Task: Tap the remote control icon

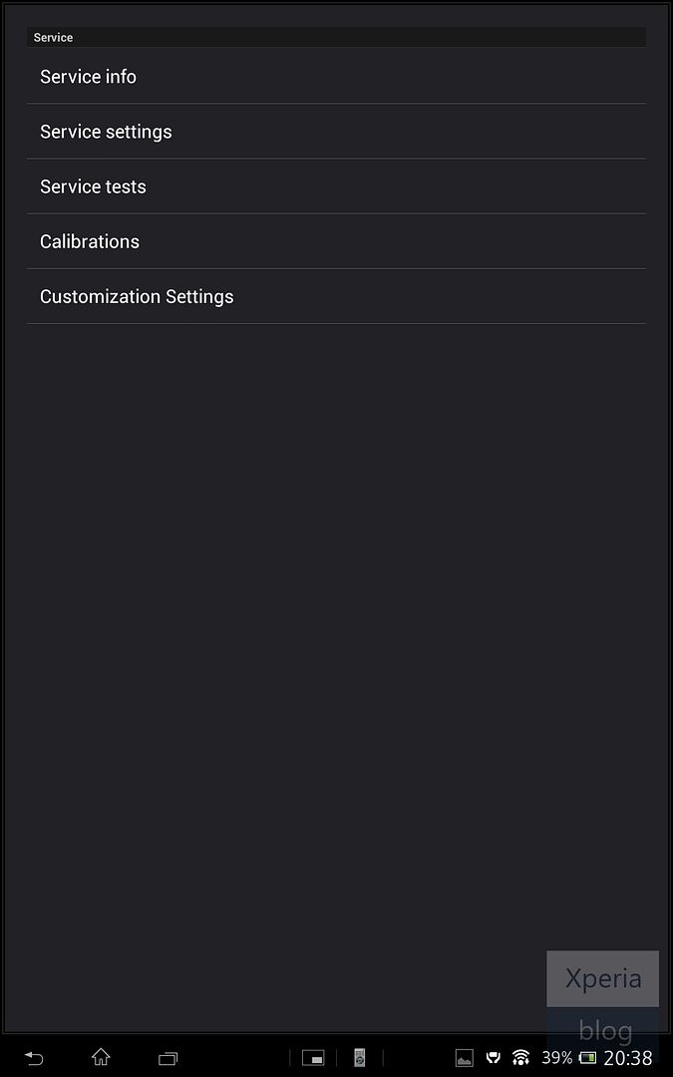Action: pyautogui.click(x=360, y=1058)
